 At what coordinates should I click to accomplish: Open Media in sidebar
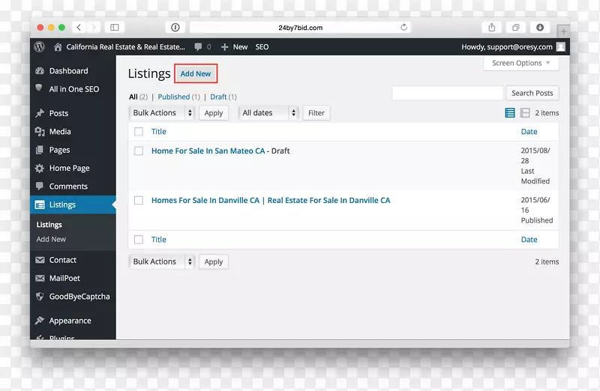point(73,132)
